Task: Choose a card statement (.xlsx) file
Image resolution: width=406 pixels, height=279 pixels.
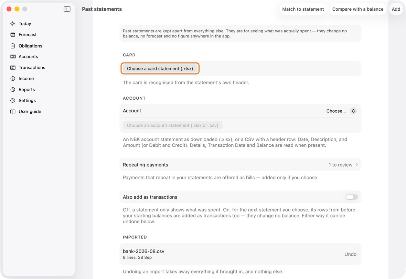Action: coord(160,68)
